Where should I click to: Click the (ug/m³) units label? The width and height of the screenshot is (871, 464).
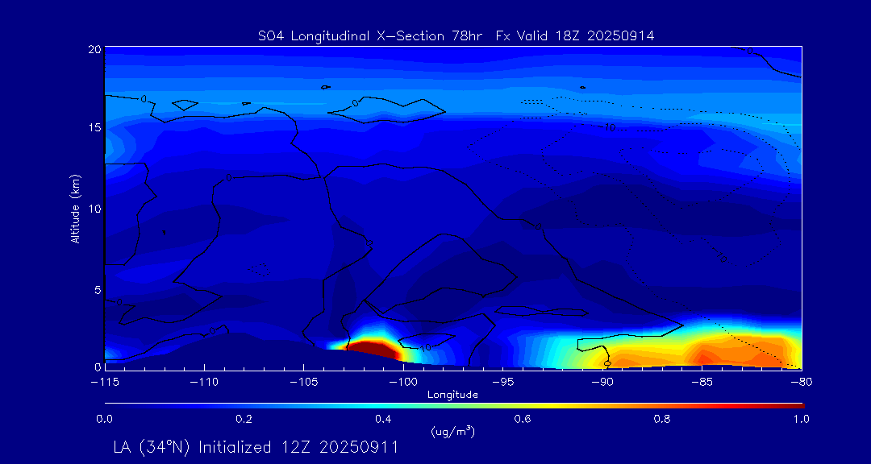(x=452, y=432)
